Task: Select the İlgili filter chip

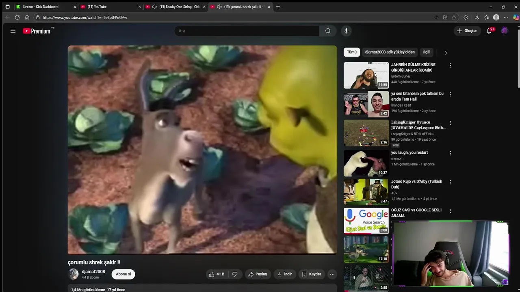Action: pyautogui.click(x=427, y=52)
